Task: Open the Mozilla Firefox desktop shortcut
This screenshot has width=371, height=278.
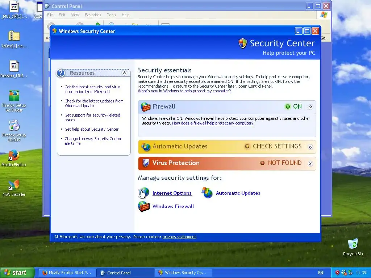Action: click(14, 158)
